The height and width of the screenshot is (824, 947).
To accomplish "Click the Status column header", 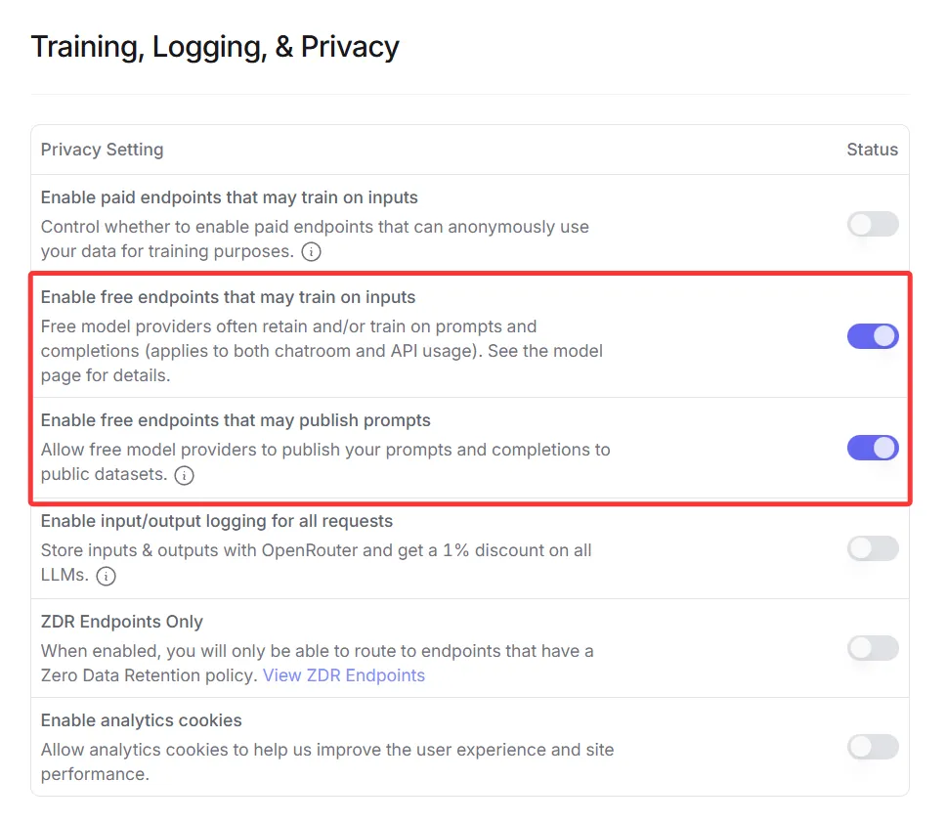I will click(x=872, y=150).
